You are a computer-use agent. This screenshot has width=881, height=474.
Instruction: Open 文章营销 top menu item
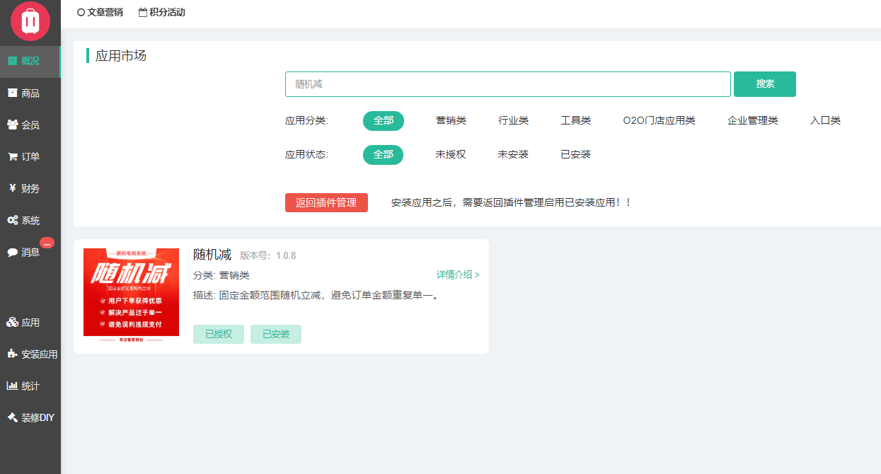(x=100, y=12)
